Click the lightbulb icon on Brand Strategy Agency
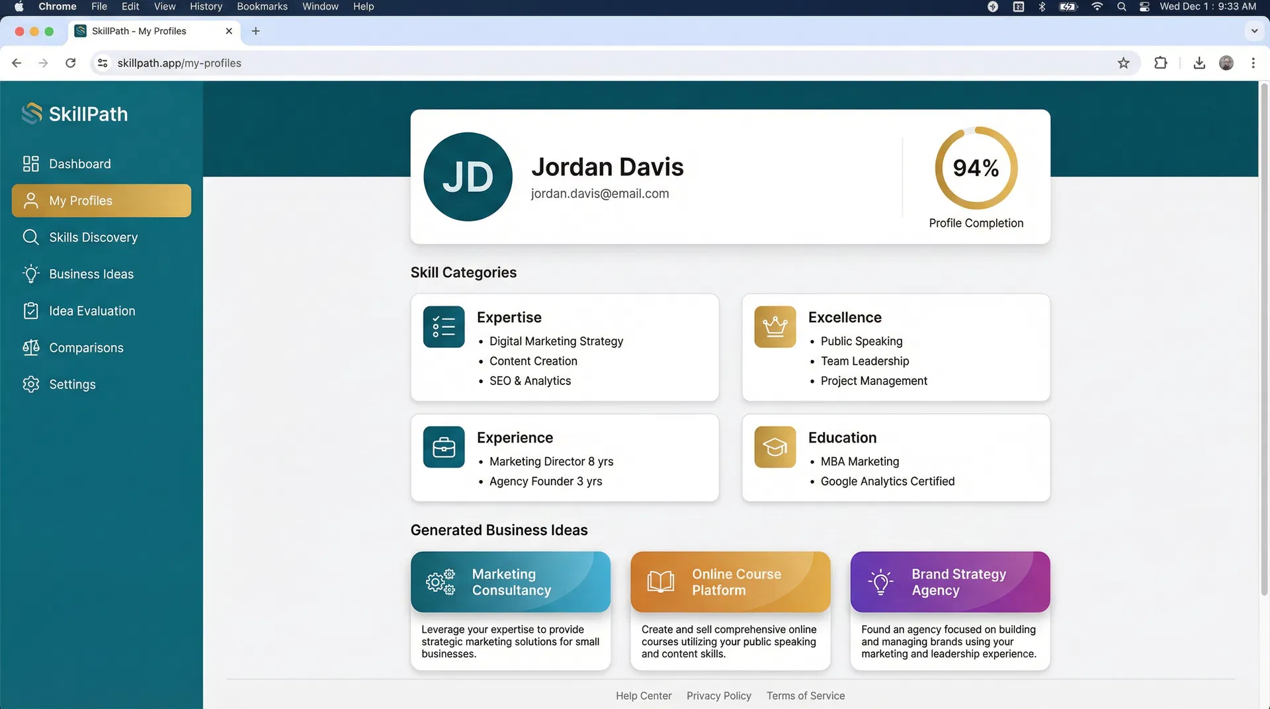Viewport: 1270px width, 709px height. point(880,581)
